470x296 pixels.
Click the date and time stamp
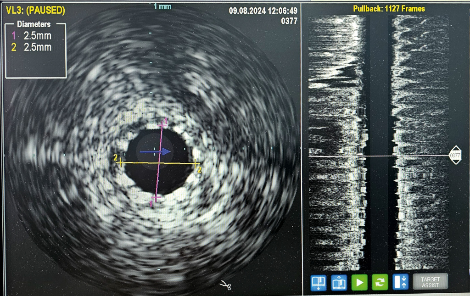263,11
